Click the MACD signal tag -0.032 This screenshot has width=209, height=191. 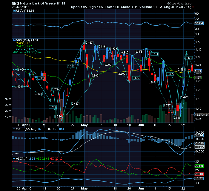pyautogui.click(x=199, y=147)
